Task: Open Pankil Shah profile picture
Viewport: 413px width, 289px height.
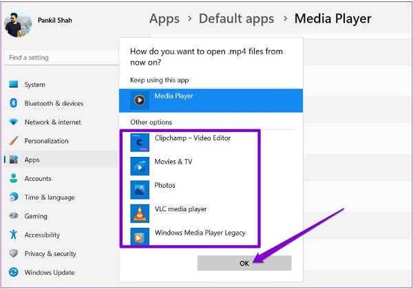Action: [18, 23]
